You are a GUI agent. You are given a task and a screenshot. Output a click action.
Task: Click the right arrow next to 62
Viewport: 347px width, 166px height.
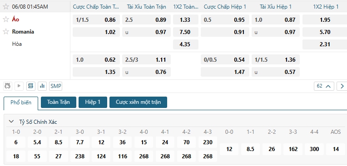tap(342, 86)
